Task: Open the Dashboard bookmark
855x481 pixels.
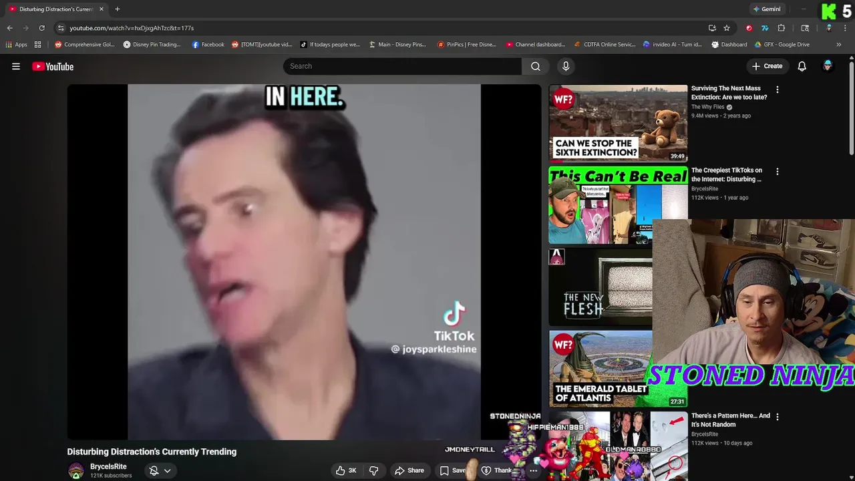Action: (x=729, y=45)
